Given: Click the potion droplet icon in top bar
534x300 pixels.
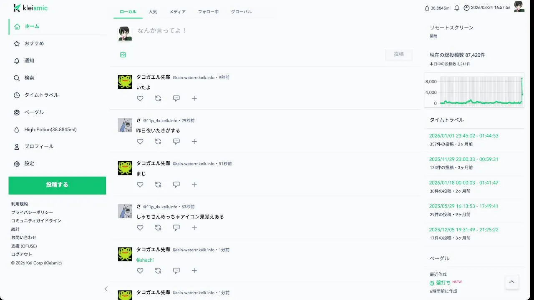Looking at the screenshot, I should tap(427, 8).
